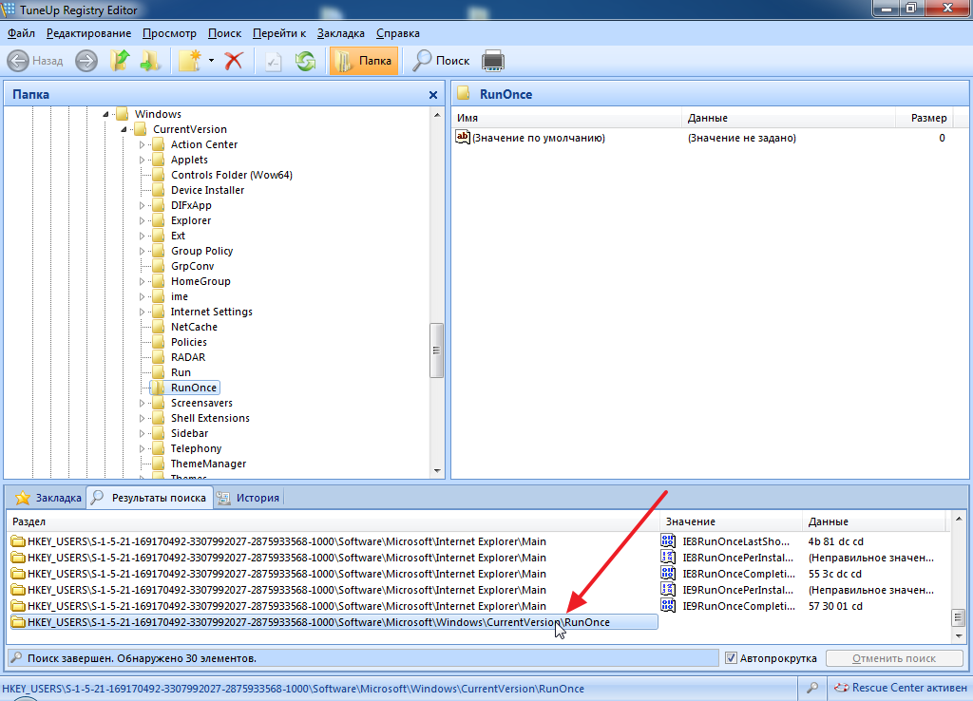
Task: Sort results by Значение column header
Action: (731, 521)
